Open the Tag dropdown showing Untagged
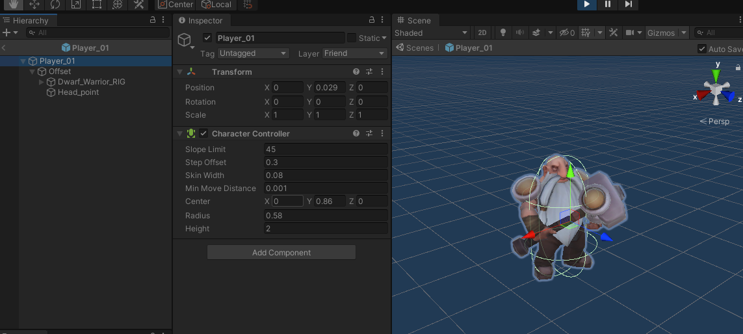Screen dimensions: 743x334 [x=253, y=53]
